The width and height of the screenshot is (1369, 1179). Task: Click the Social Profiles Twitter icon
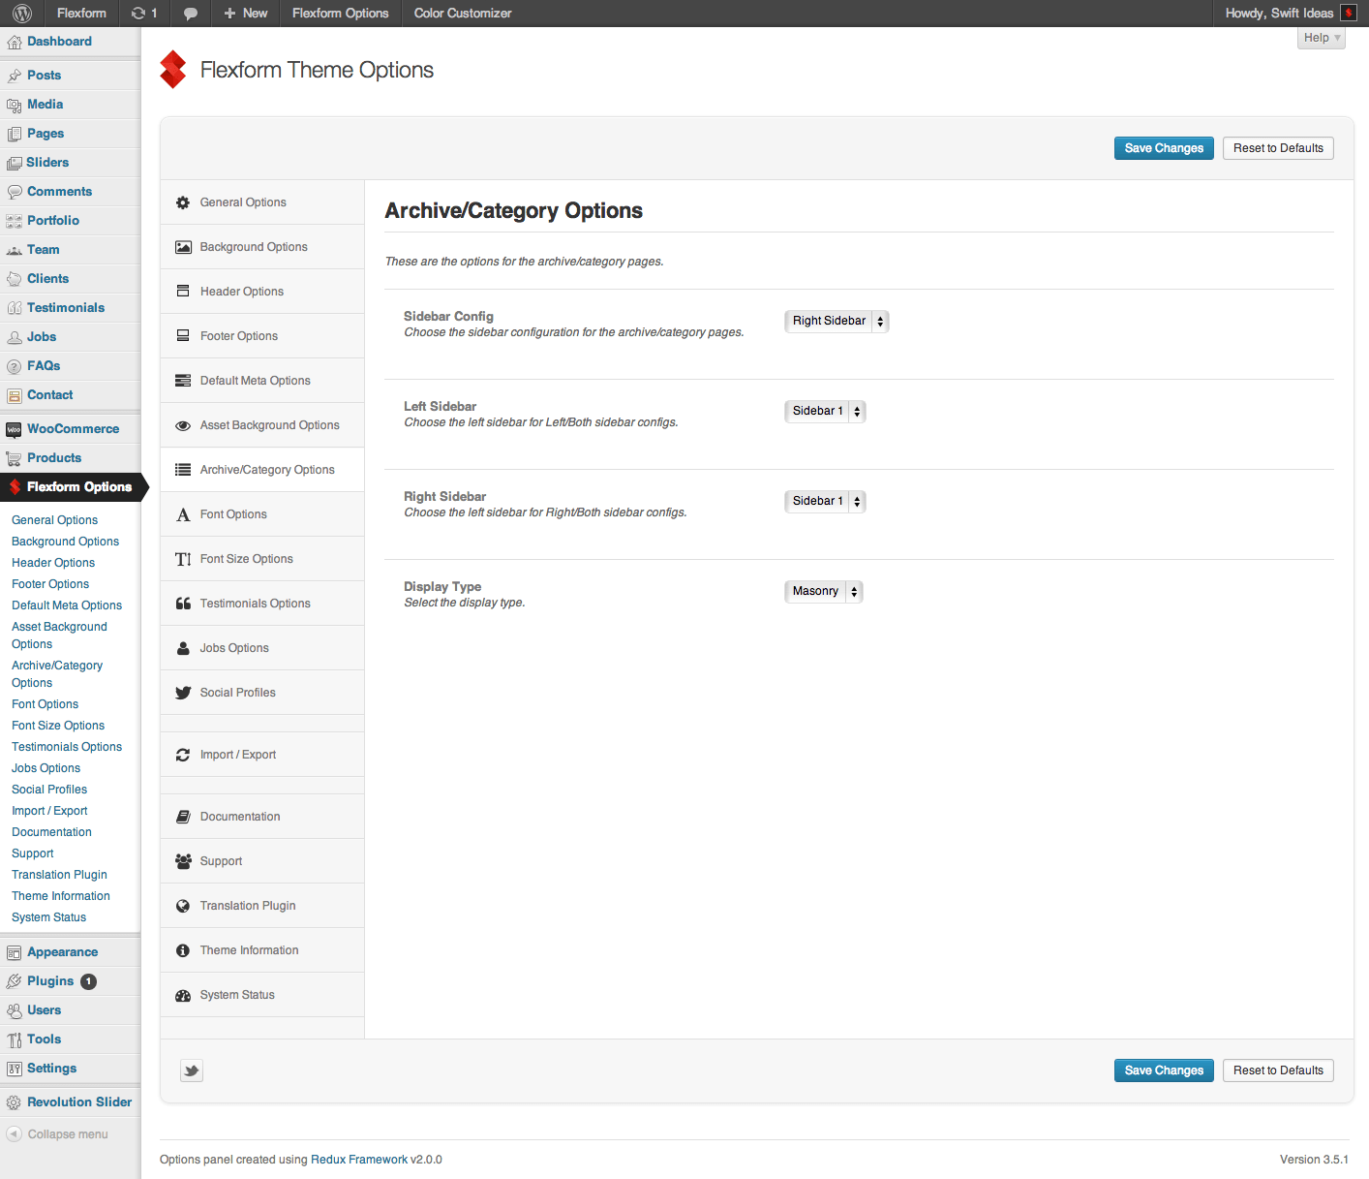(x=183, y=693)
